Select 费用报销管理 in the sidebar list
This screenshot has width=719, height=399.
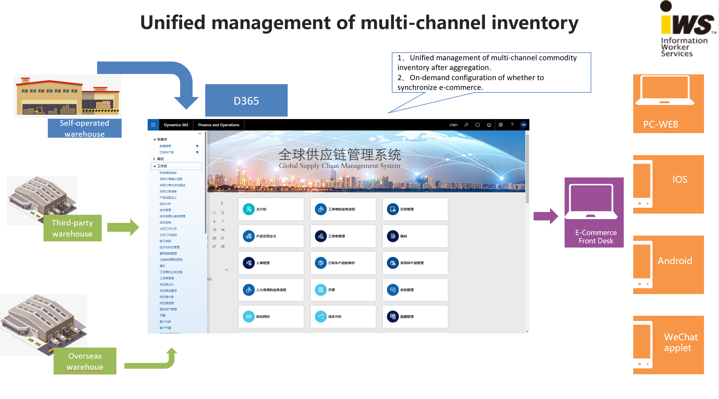tap(168, 253)
